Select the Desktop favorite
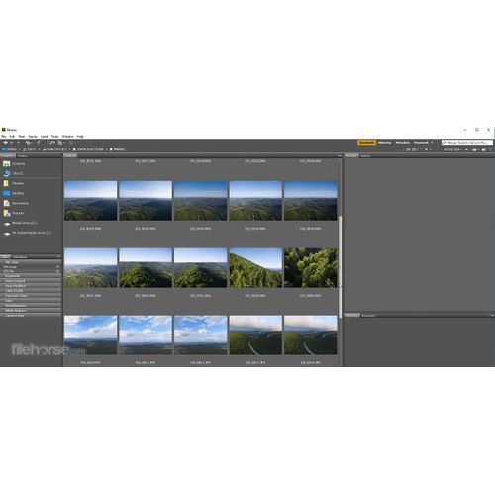The width and height of the screenshot is (495, 495). click(18, 193)
